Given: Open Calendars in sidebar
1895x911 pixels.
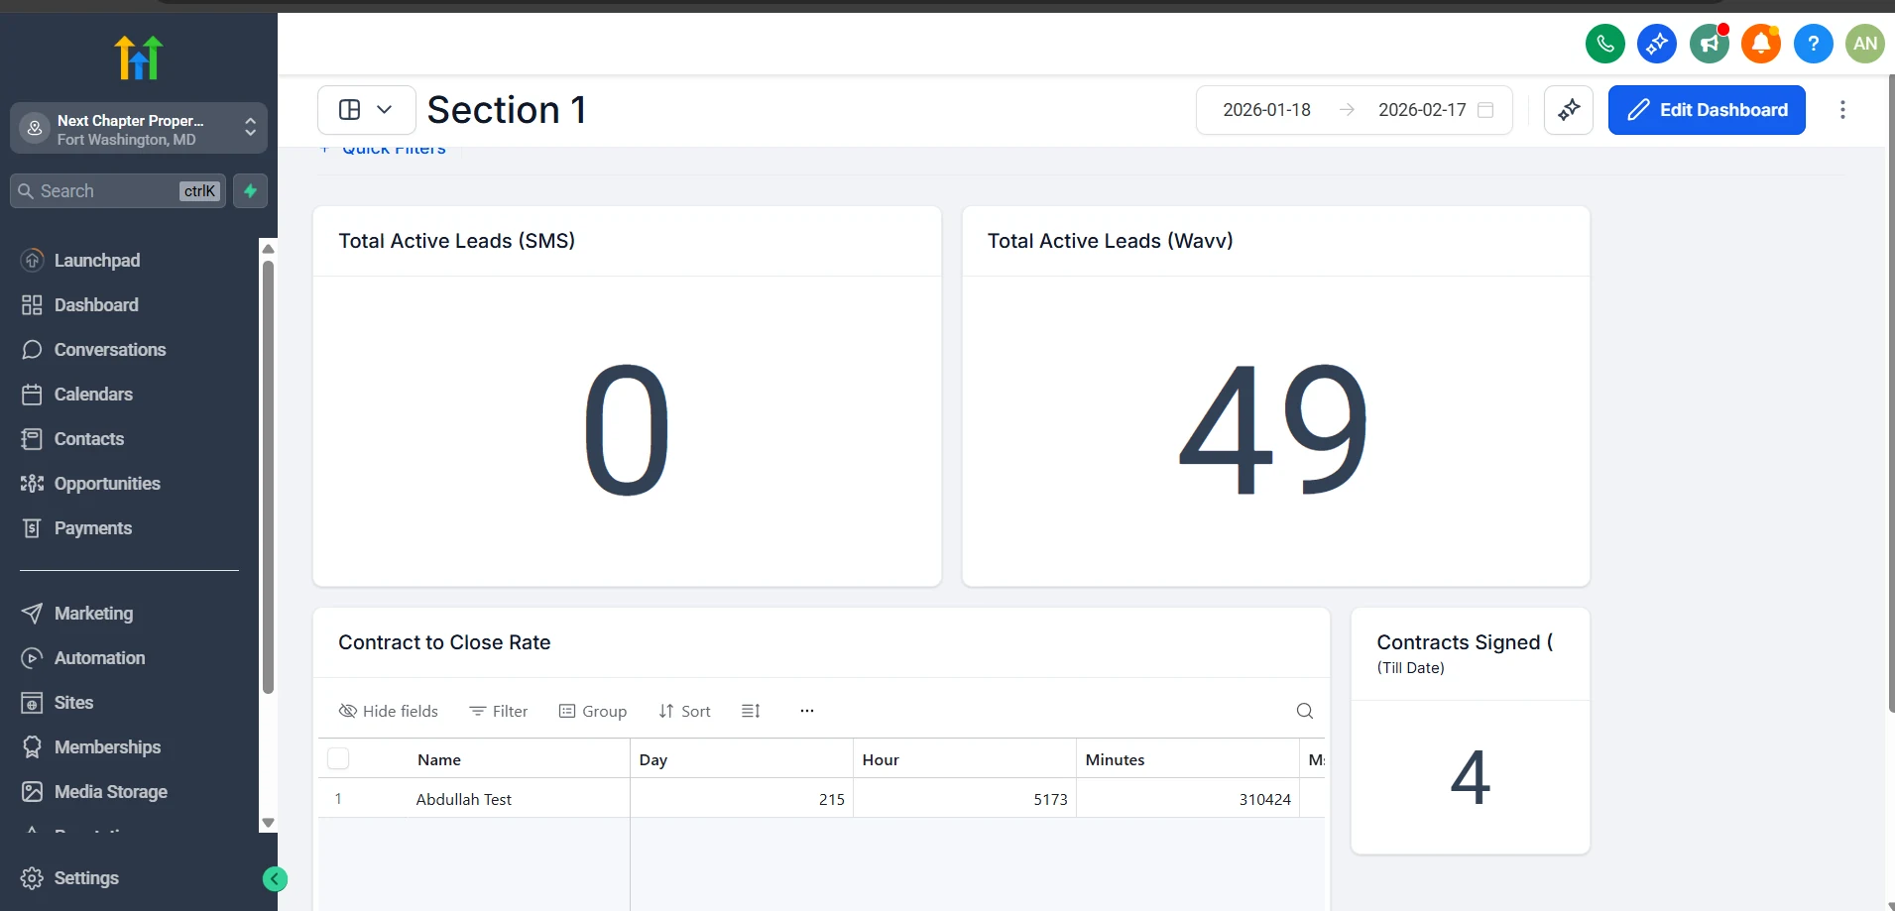Looking at the screenshot, I should click(x=93, y=395).
